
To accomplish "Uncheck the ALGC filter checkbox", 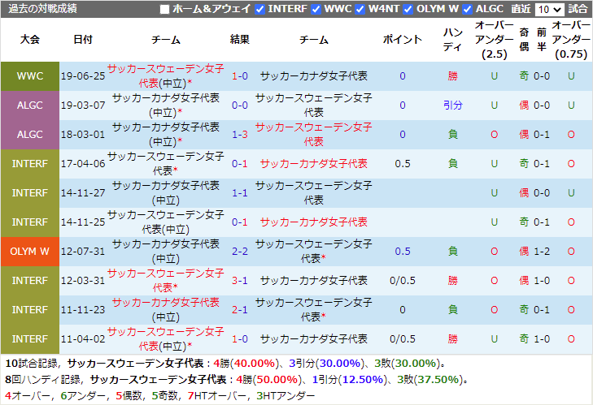I will pyautogui.click(x=468, y=9).
